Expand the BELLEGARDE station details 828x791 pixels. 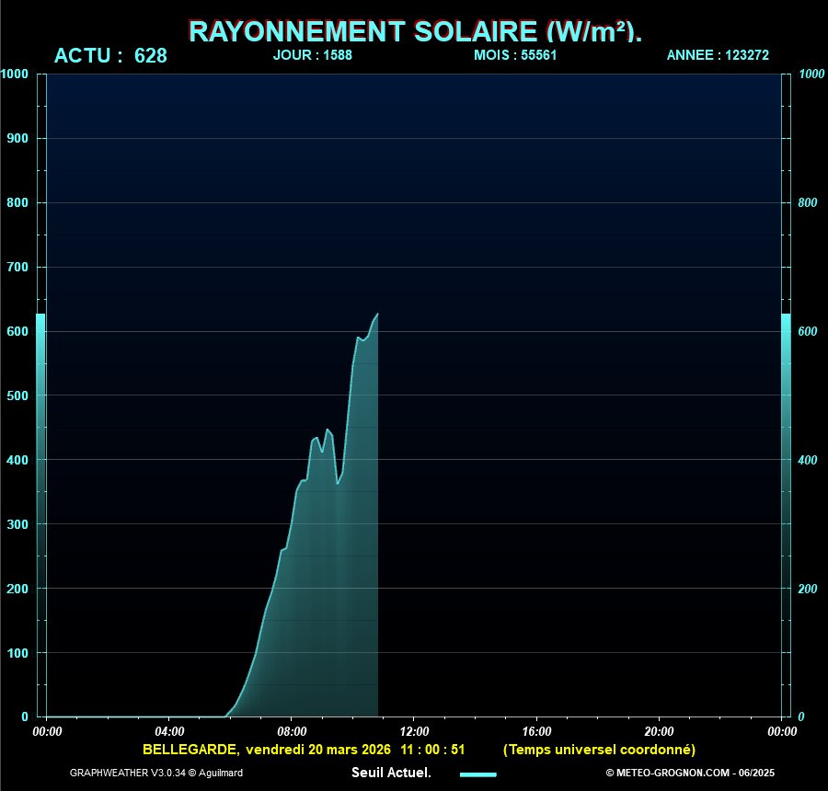point(184,750)
